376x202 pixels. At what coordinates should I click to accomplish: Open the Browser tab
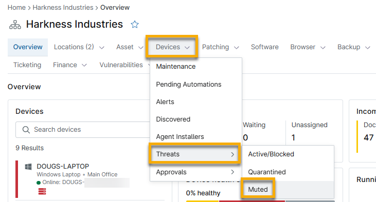coord(302,47)
